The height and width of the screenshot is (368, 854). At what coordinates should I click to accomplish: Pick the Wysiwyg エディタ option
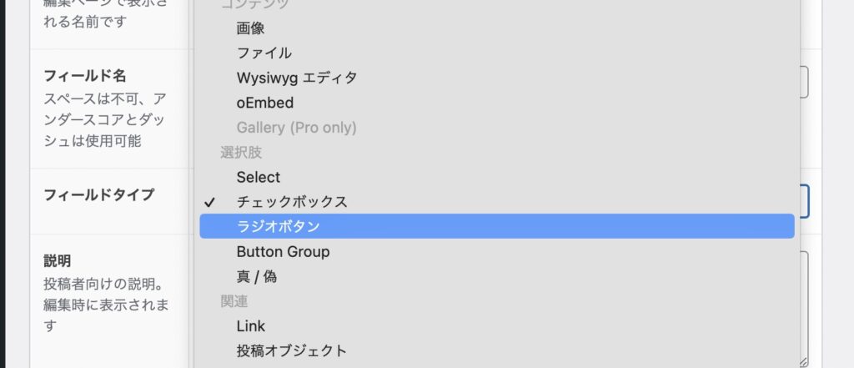[296, 78]
